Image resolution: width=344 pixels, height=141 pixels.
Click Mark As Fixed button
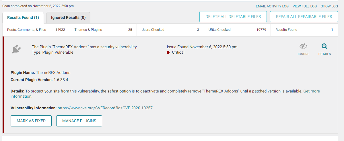tap(31, 121)
